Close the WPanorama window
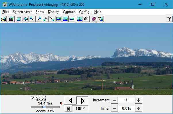The image size is (173, 114). click(x=166, y=4)
